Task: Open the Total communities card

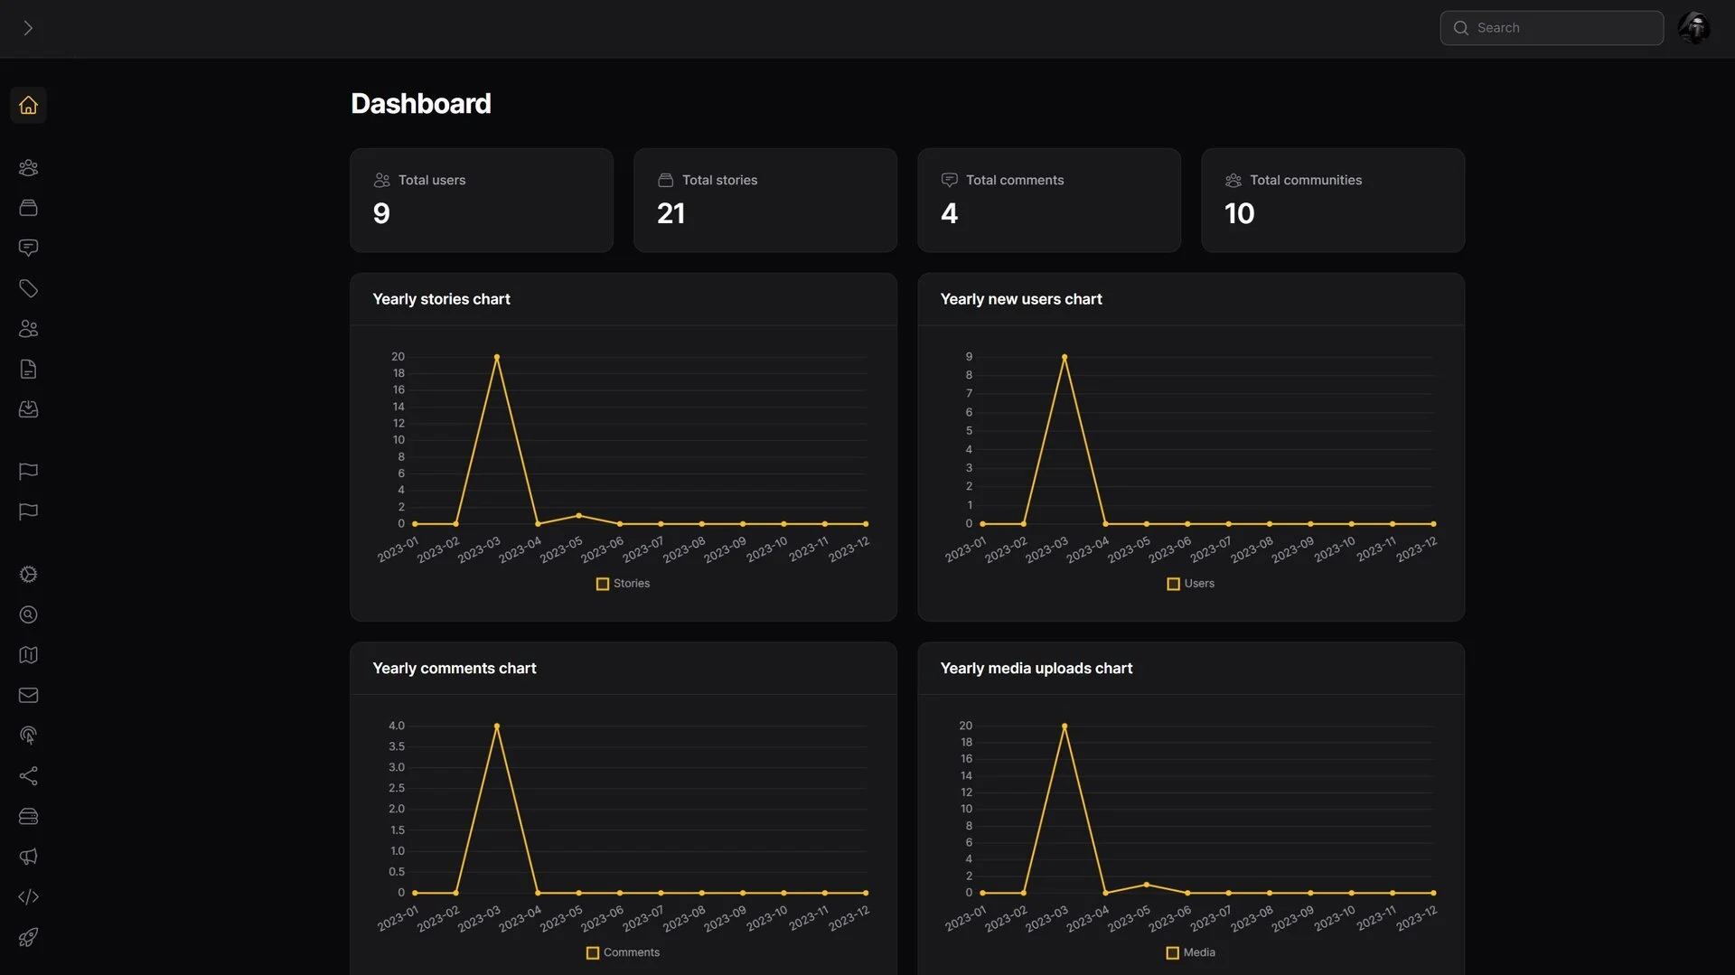Action: tap(1333, 200)
